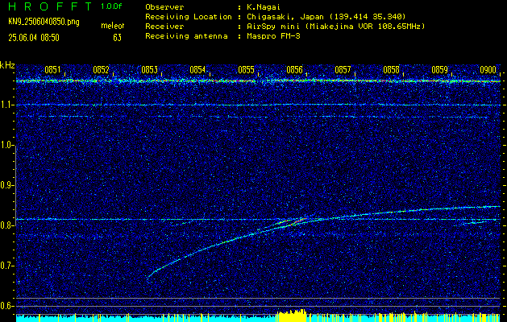Click the 0.8 frequency axis label
This screenshot has height=322, width=507.
[x=7, y=225]
